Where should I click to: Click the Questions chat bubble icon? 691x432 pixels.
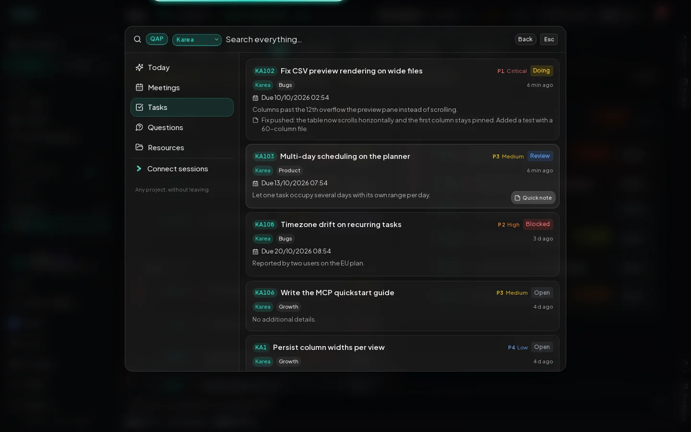point(139,127)
